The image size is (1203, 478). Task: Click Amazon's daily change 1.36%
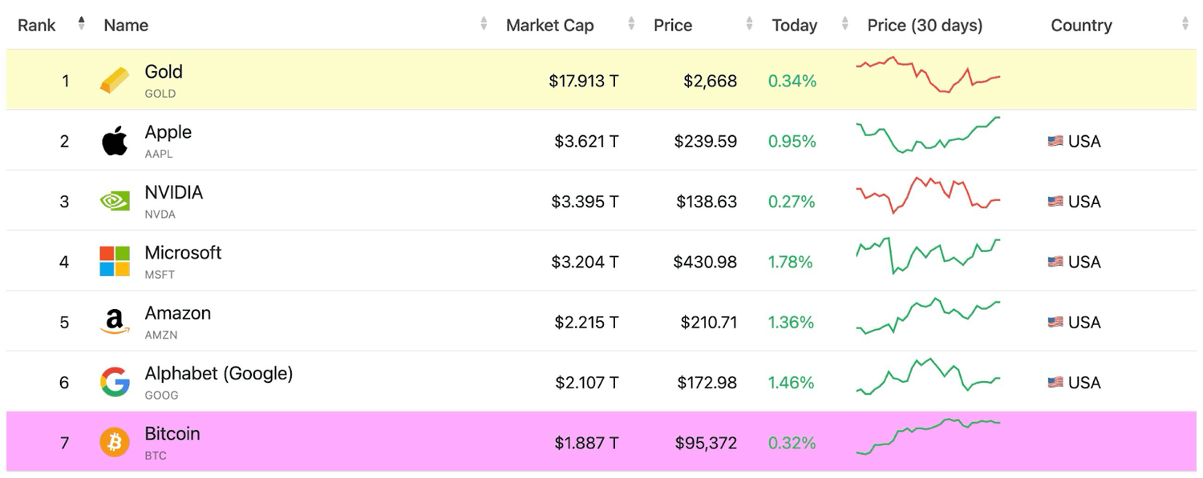792,323
